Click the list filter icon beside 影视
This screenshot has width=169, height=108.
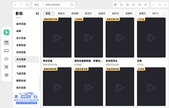pyautogui.click(x=37, y=13)
